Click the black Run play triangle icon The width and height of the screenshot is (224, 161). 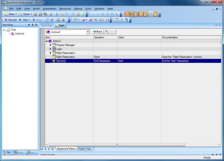tap(20, 20)
